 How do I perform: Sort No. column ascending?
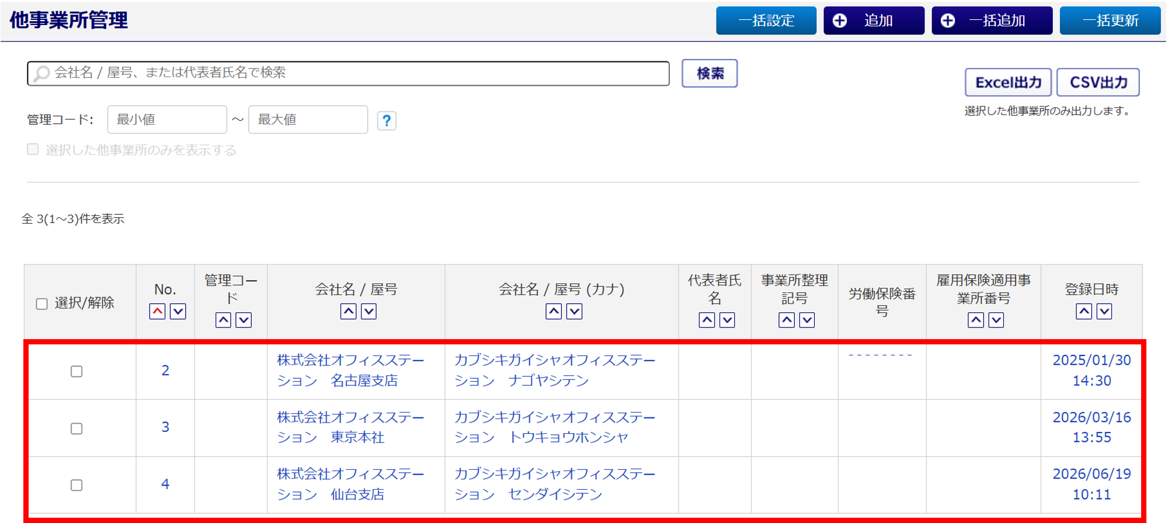(x=157, y=312)
